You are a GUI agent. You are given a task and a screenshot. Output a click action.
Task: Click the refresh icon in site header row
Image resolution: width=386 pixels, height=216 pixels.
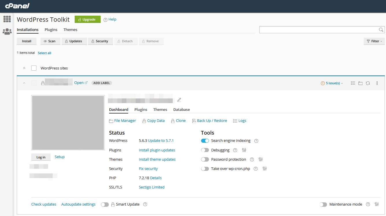point(368,83)
